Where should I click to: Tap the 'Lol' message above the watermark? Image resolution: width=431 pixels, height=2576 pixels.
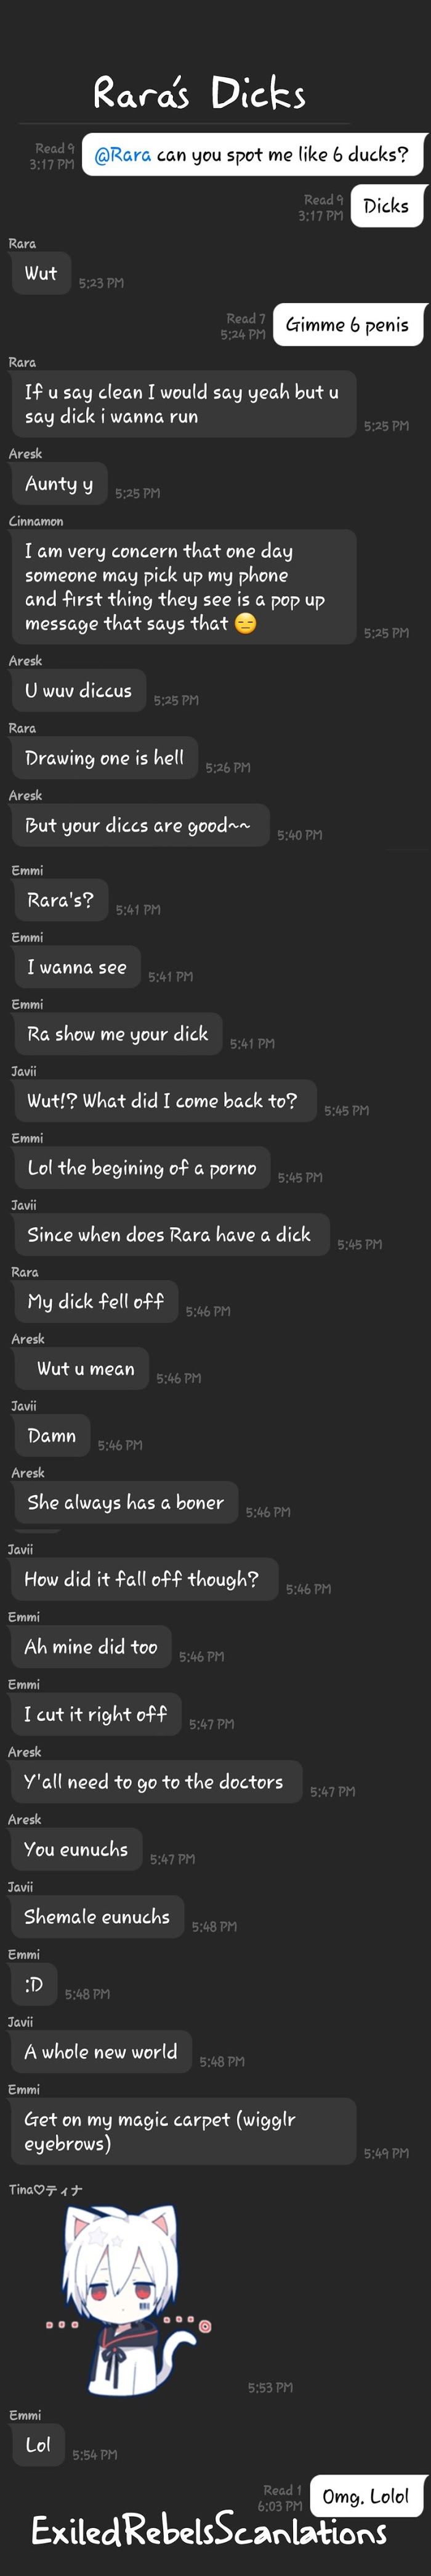(x=38, y=2445)
